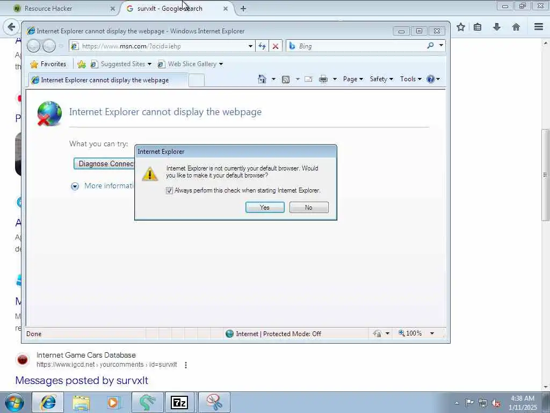
Task: Open Suggested Sites dropdown
Action: coord(121,64)
